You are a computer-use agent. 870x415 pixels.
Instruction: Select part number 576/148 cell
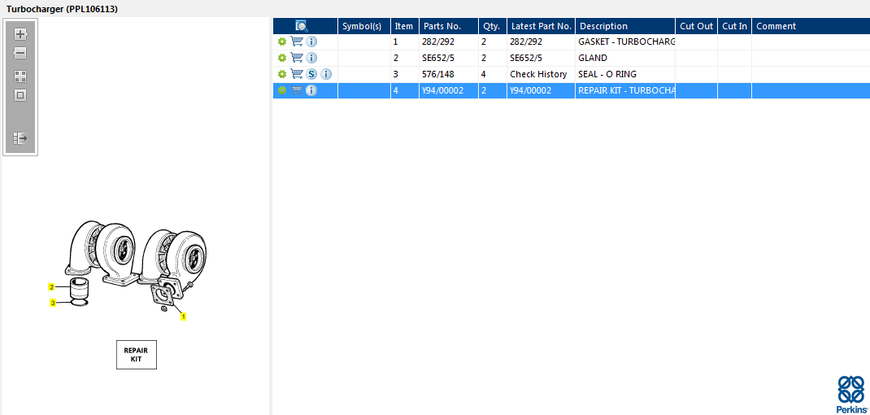tap(449, 74)
